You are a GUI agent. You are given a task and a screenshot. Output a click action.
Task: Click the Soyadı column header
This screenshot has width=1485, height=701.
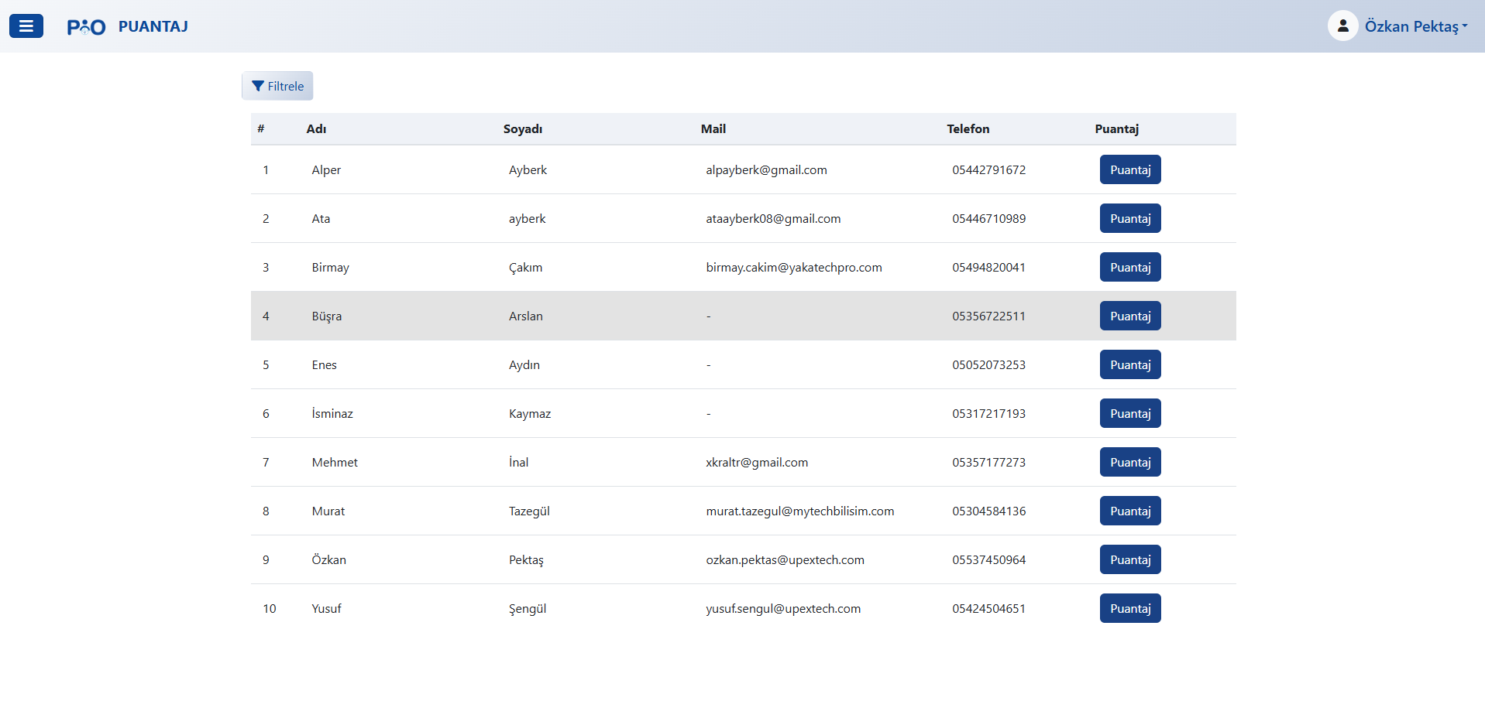(523, 129)
